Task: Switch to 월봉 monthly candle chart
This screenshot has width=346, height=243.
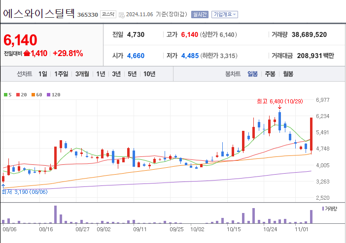Action: [288, 74]
